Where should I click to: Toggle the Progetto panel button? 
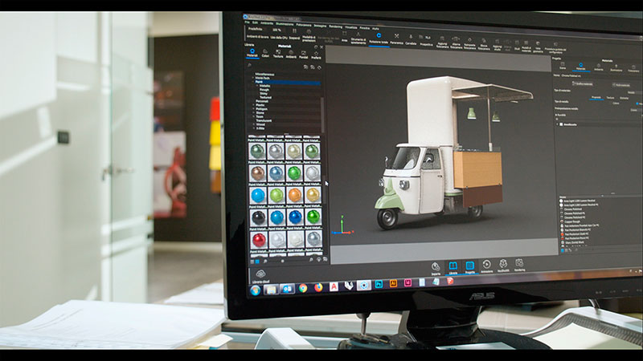(469, 267)
